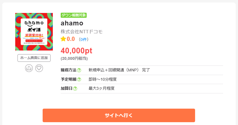Screen dimensions: 238x125
Task: Click the 予定明細 row label
Action: pos(68,79)
